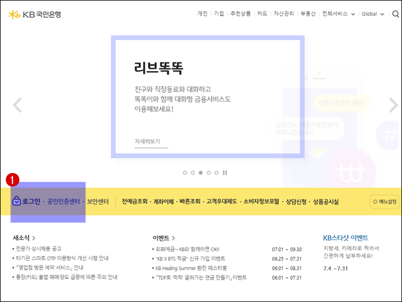The width and height of the screenshot is (402, 302).
Task: Click the lock icon beside 로그인
Action: point(17,201)
